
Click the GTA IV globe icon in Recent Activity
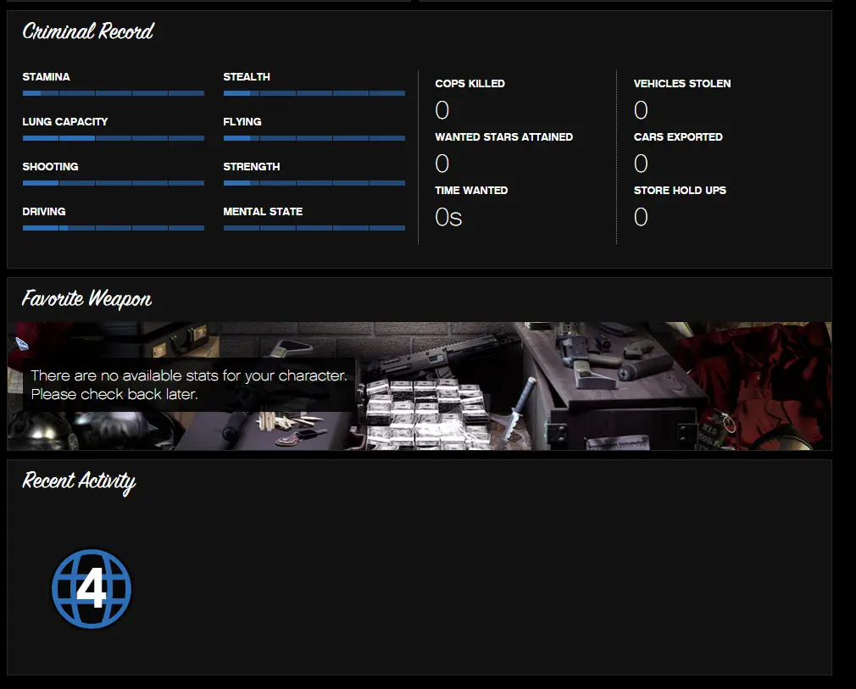pos(92,588)
